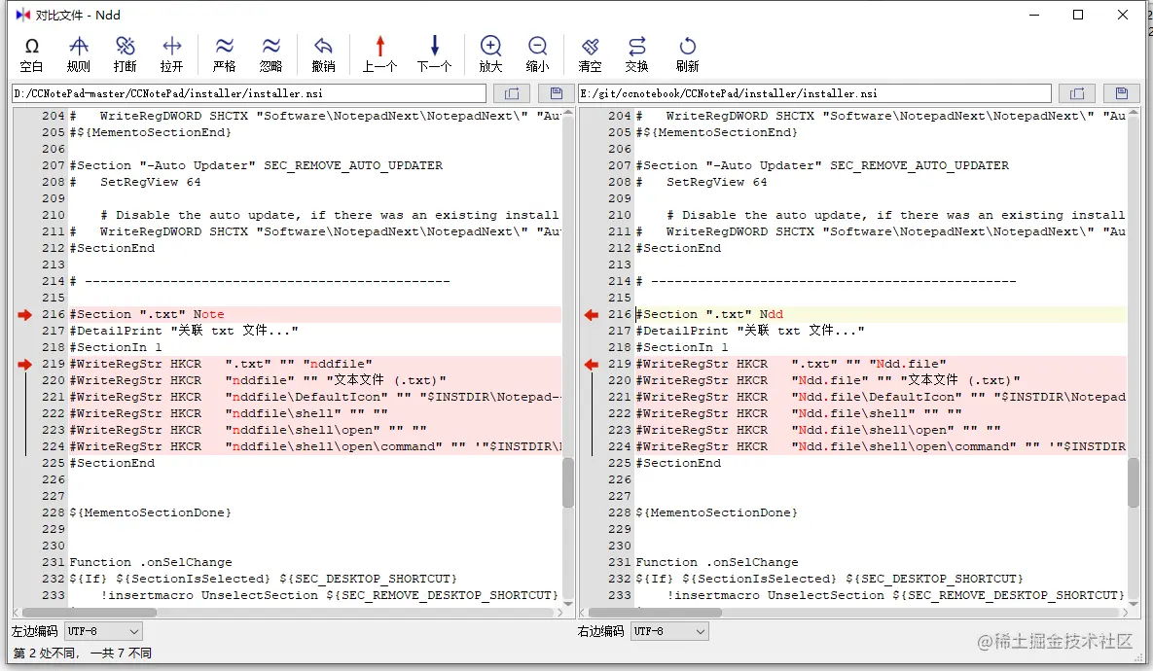
Task: Open 左边编码 UTF-8 encoding dropdown
Action: tap(103, 631)
